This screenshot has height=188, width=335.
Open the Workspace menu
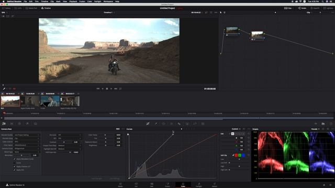(108, 1)
